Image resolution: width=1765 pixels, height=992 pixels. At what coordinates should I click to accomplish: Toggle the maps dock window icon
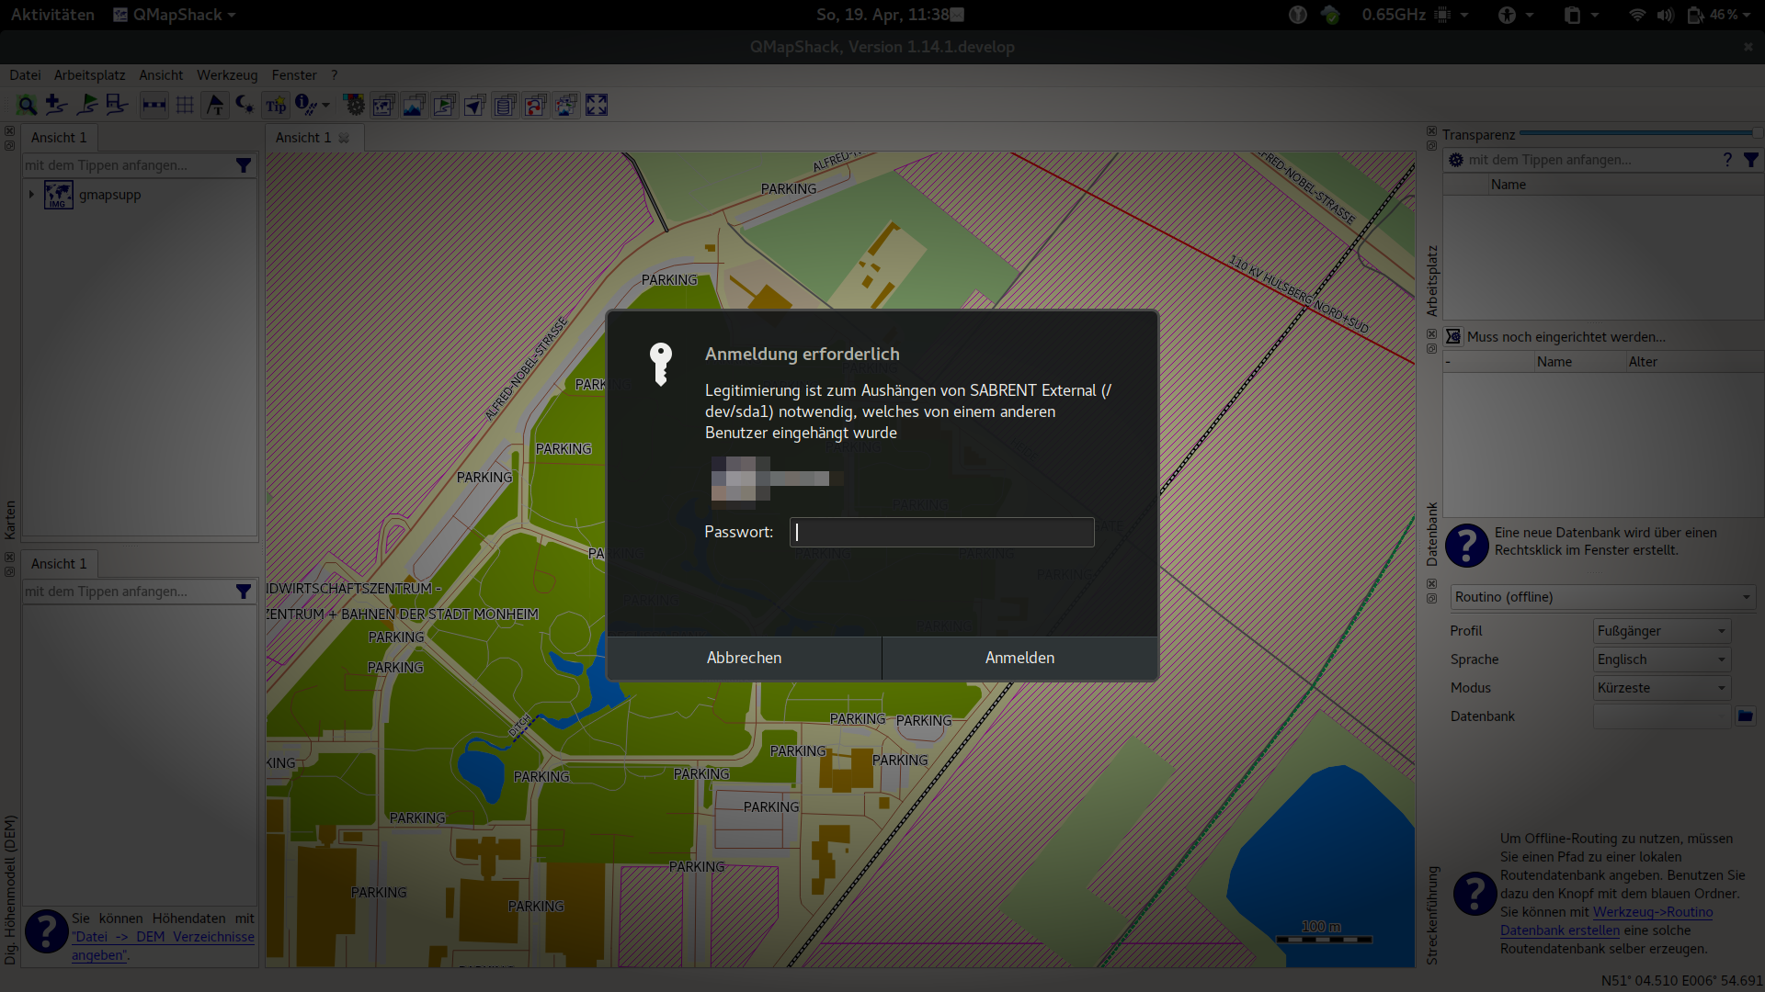click(x=383, y=106)
